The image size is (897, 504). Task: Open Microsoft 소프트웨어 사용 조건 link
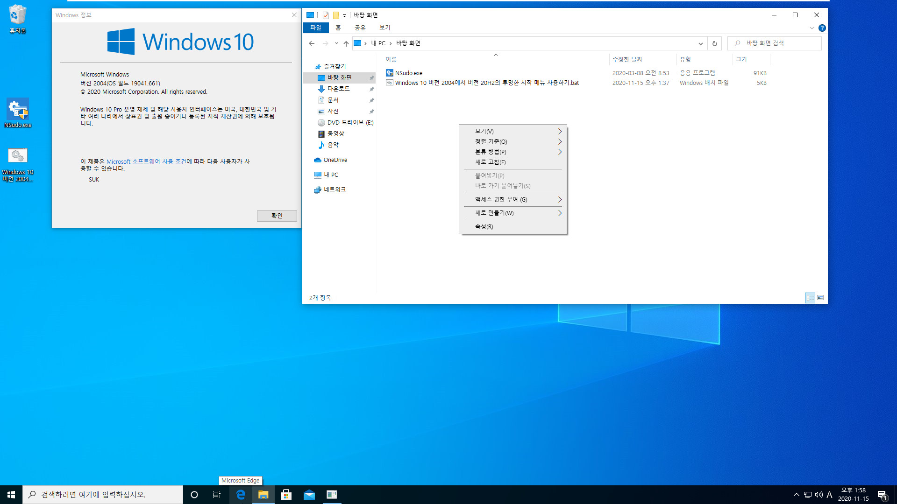(x=146, y=161)
